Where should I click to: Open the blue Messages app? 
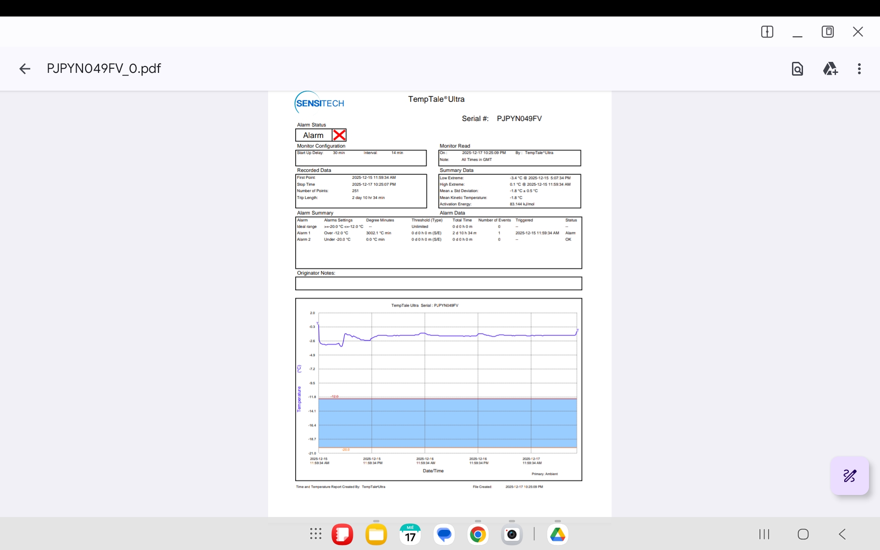pyautogui.click(x=444, y=534)
